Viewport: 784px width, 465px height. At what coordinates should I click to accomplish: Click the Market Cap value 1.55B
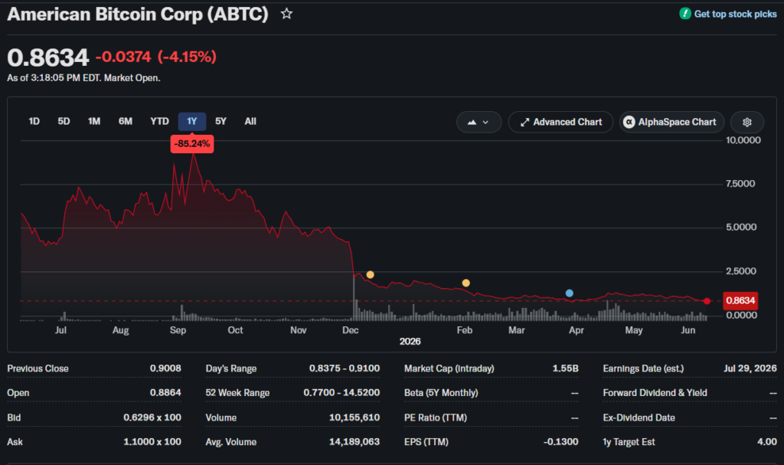pyautogui.click(x=566, y=368)
